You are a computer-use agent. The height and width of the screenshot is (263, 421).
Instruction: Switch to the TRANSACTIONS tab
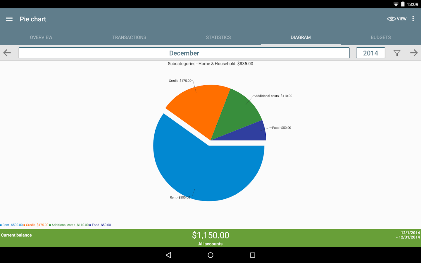click(x=129, y=37)
